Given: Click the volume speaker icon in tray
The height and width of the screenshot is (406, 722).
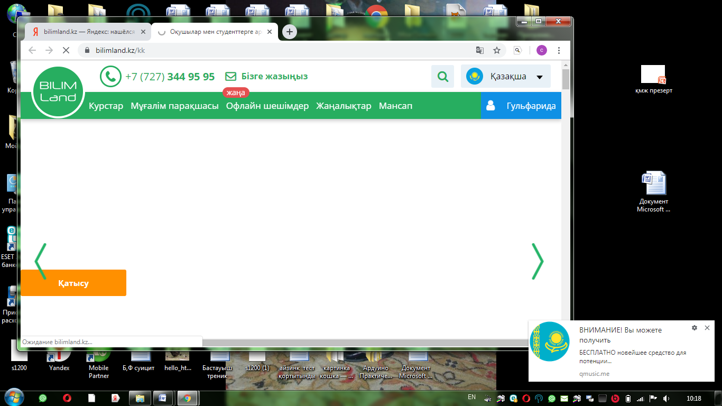Looking at the screenshot, I should 667,398.
